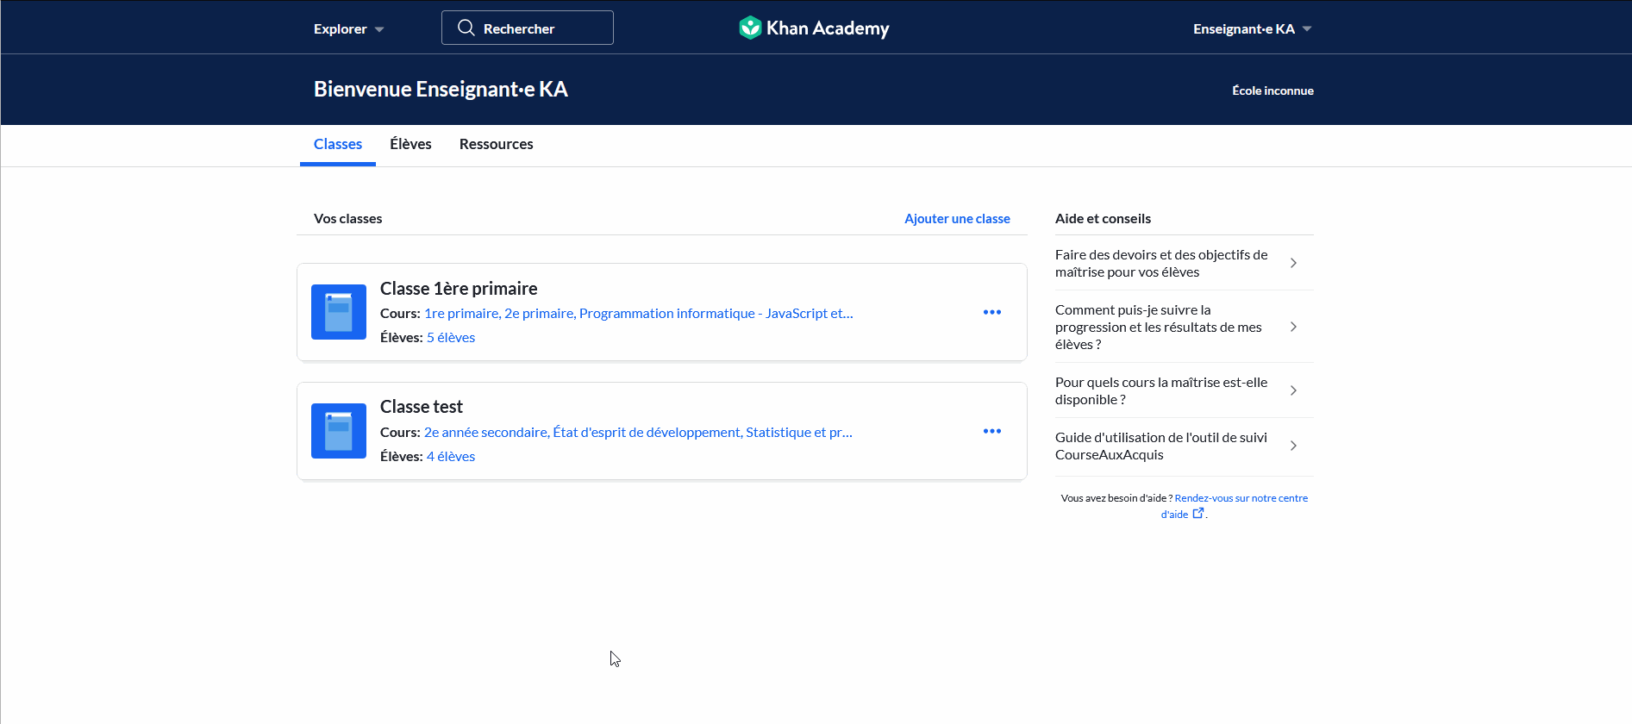Open three-dot menu for Classe 1ère primaire

[x=992, y=312]
